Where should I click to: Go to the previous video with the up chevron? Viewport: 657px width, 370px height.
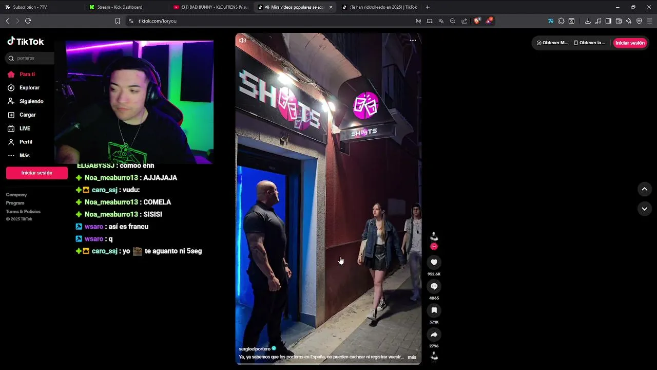coord(644,189)
